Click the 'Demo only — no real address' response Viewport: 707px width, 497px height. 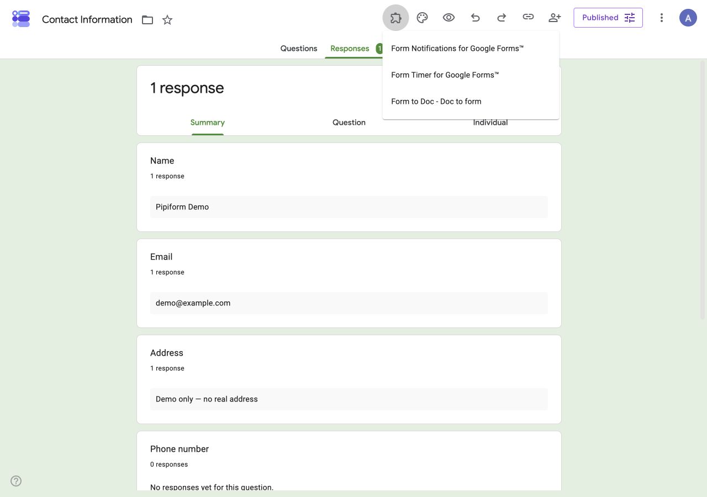349,399
